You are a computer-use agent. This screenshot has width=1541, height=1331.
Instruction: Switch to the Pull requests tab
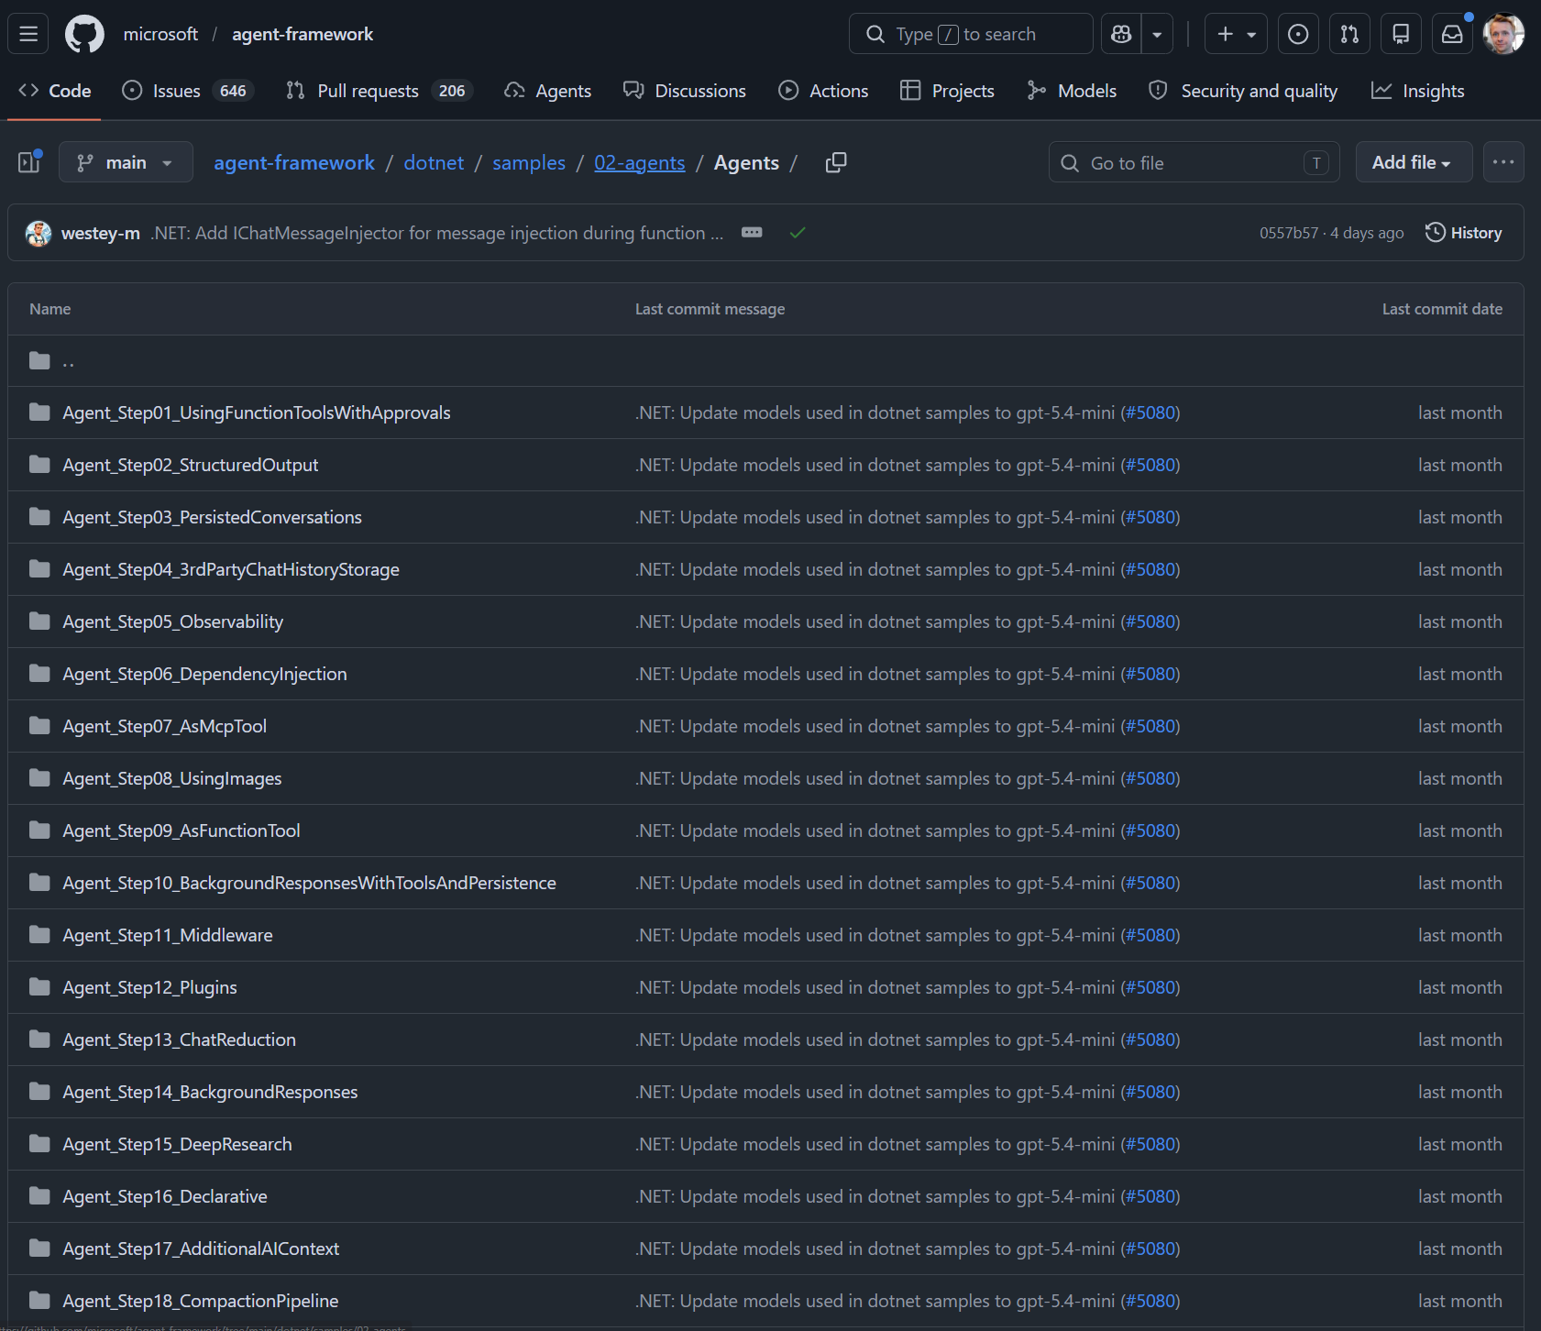[380, 91]
